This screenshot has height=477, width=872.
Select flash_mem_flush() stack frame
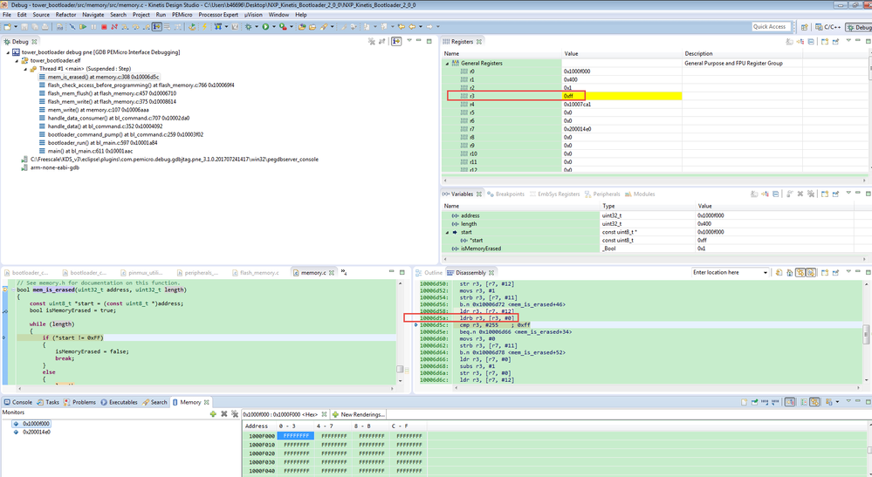tap(106, 93)
